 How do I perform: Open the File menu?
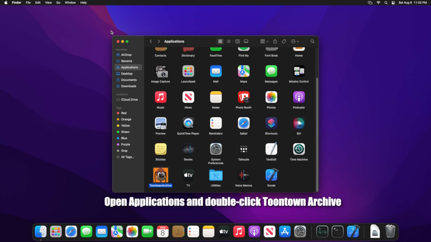28,3
